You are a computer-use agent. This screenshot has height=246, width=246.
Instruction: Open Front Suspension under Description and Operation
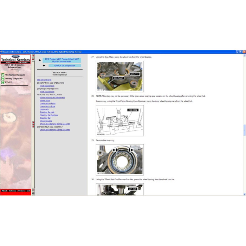(47, 86)
